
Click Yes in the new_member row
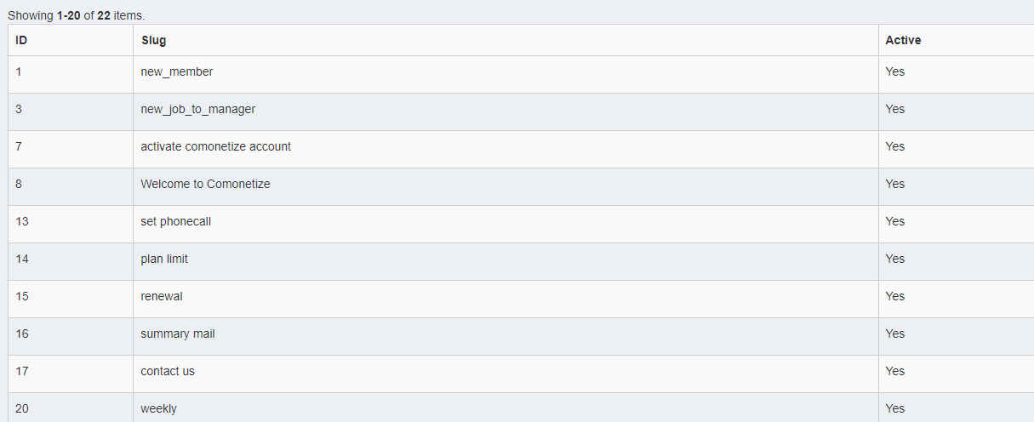894,71
